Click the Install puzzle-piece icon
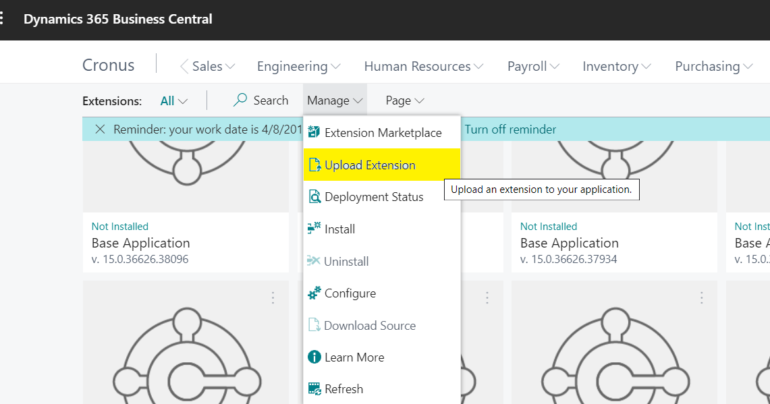Viewport: 770px width, 404px height. tap(314, 229)
